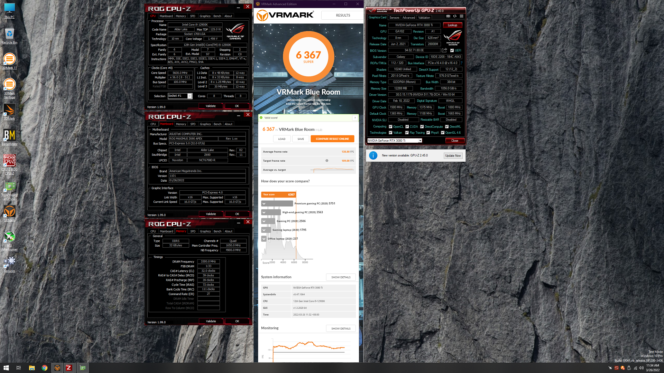This screenshot has width=664, height=373.
Task: Open Task View from the taskbar
Action: tap(19, 368)
